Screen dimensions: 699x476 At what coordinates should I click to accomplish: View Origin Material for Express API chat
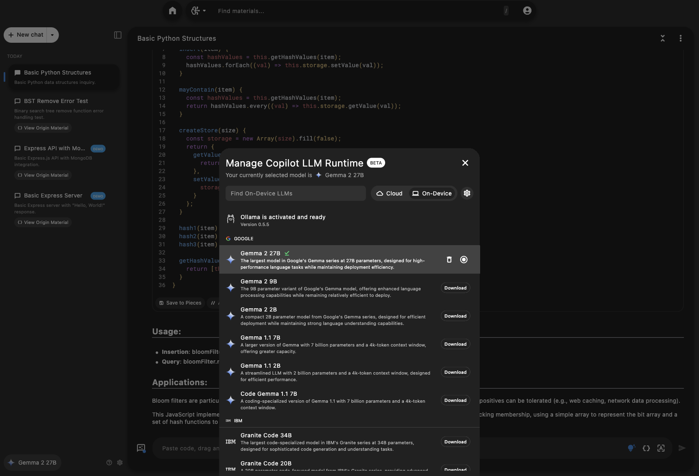tap(43, 175)
